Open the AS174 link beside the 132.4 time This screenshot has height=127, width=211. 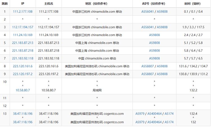169,114
